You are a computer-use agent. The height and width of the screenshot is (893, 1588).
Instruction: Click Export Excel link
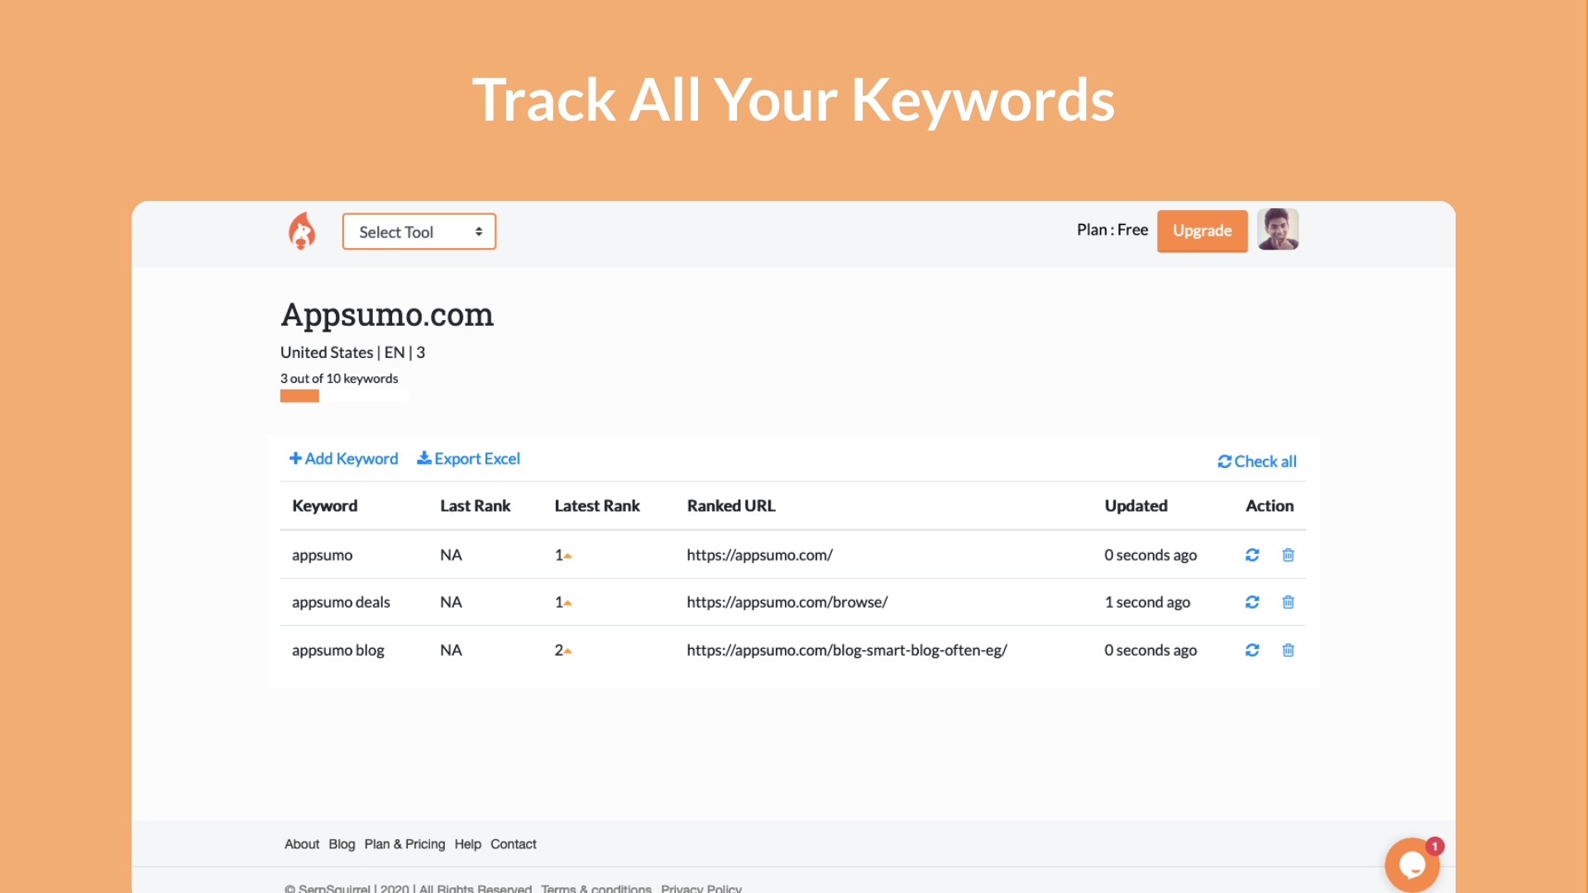coord(468,459)
